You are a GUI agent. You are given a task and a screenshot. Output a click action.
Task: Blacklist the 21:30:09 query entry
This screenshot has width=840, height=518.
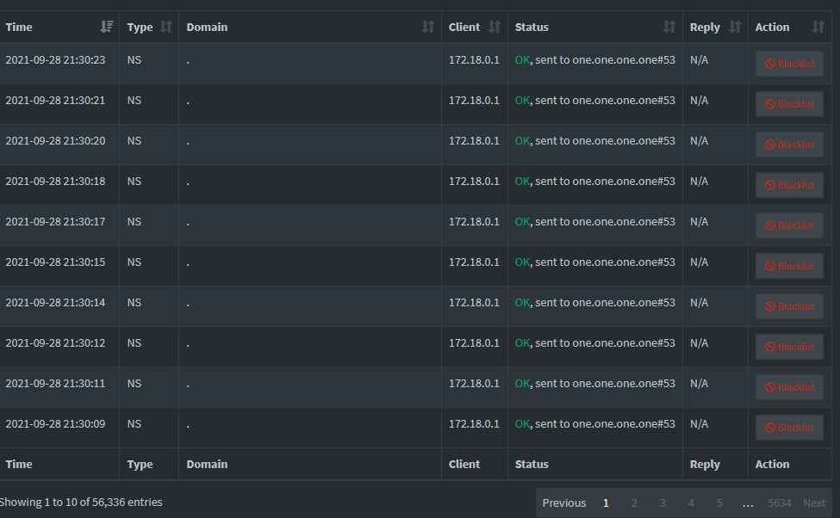click(x=789, y=428)
